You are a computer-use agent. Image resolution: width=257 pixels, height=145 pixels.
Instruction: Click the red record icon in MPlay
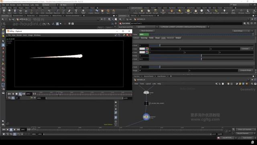click(x=127, y=35)
